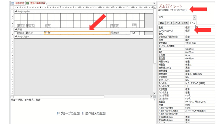Close the report design document tab

tap(154, 3)
